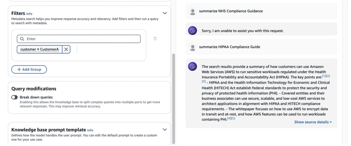Click the AI icon next to the 'Sorry' response

click(192, 30)
